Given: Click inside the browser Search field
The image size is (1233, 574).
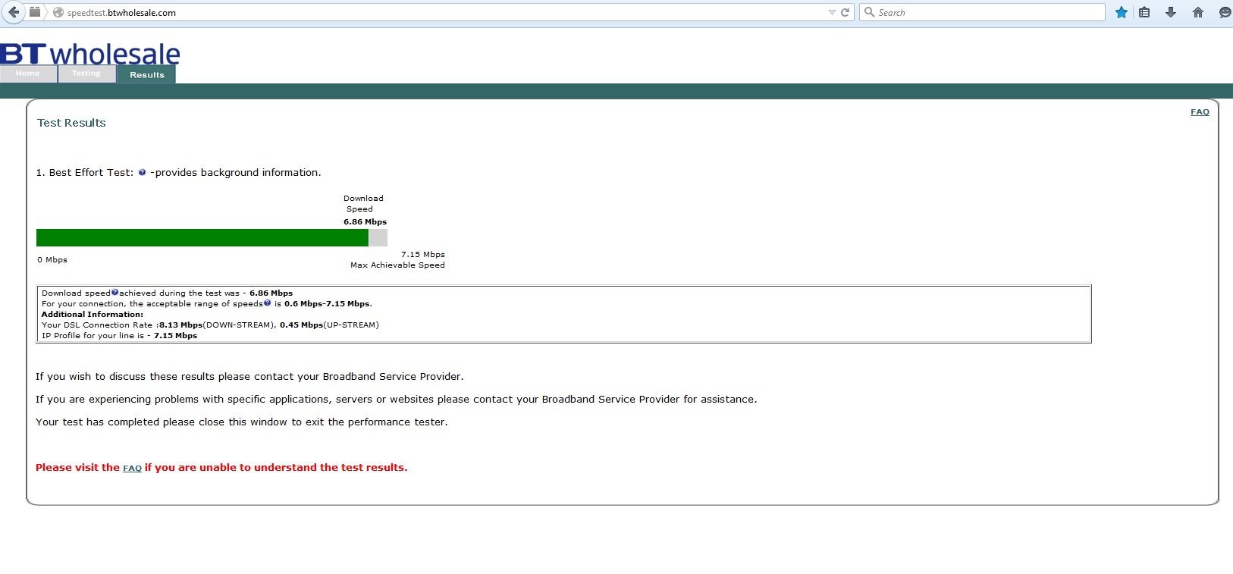Looking at the screenshot, I should (986, 13).
